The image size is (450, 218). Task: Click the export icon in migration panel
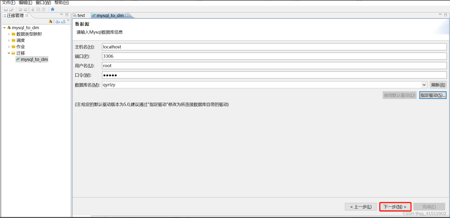click(63, 21)
